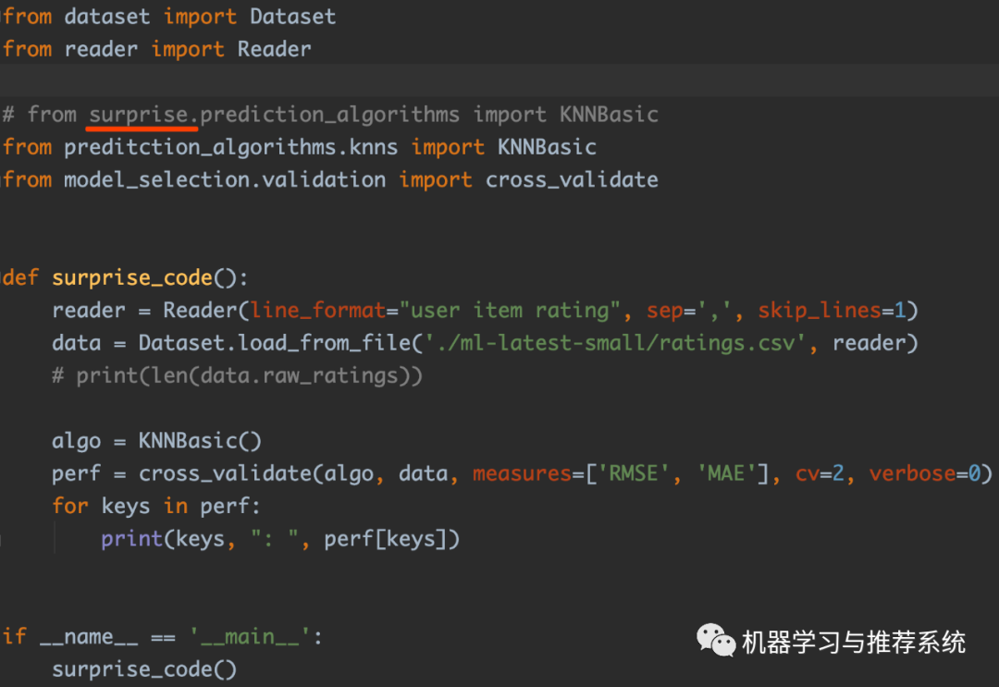Click the 'RMSE' string in measures list
Viewport: 999px width, 687px height.
634,473
